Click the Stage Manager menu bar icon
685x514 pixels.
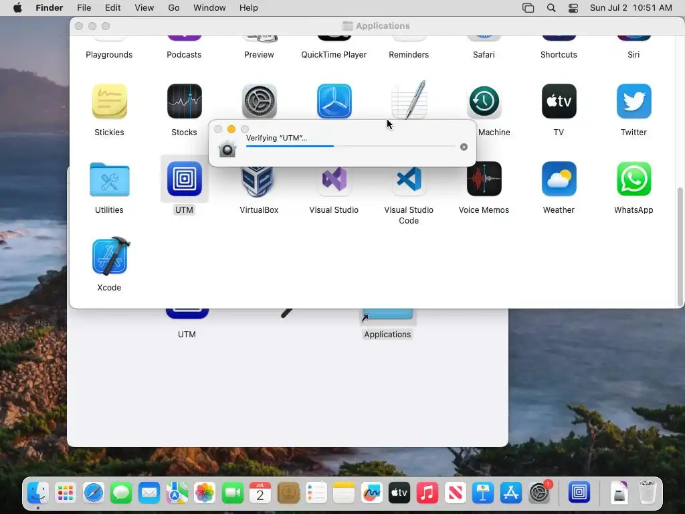528,8
